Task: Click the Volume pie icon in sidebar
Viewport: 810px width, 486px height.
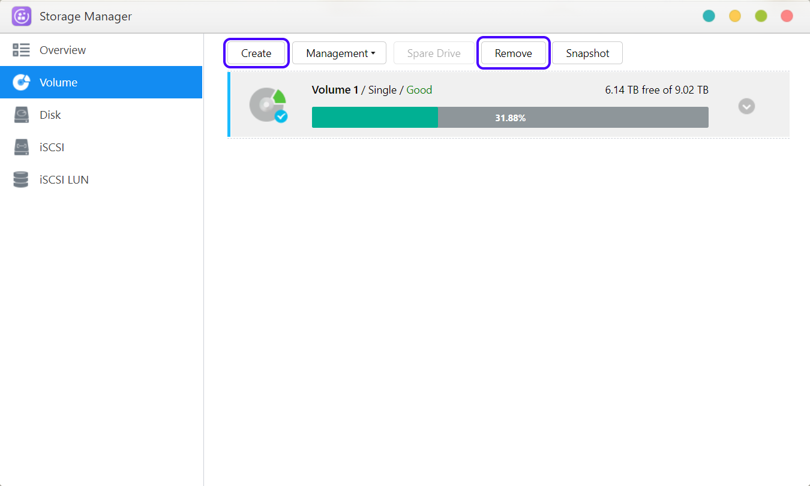Action: [x=22, y=82]
